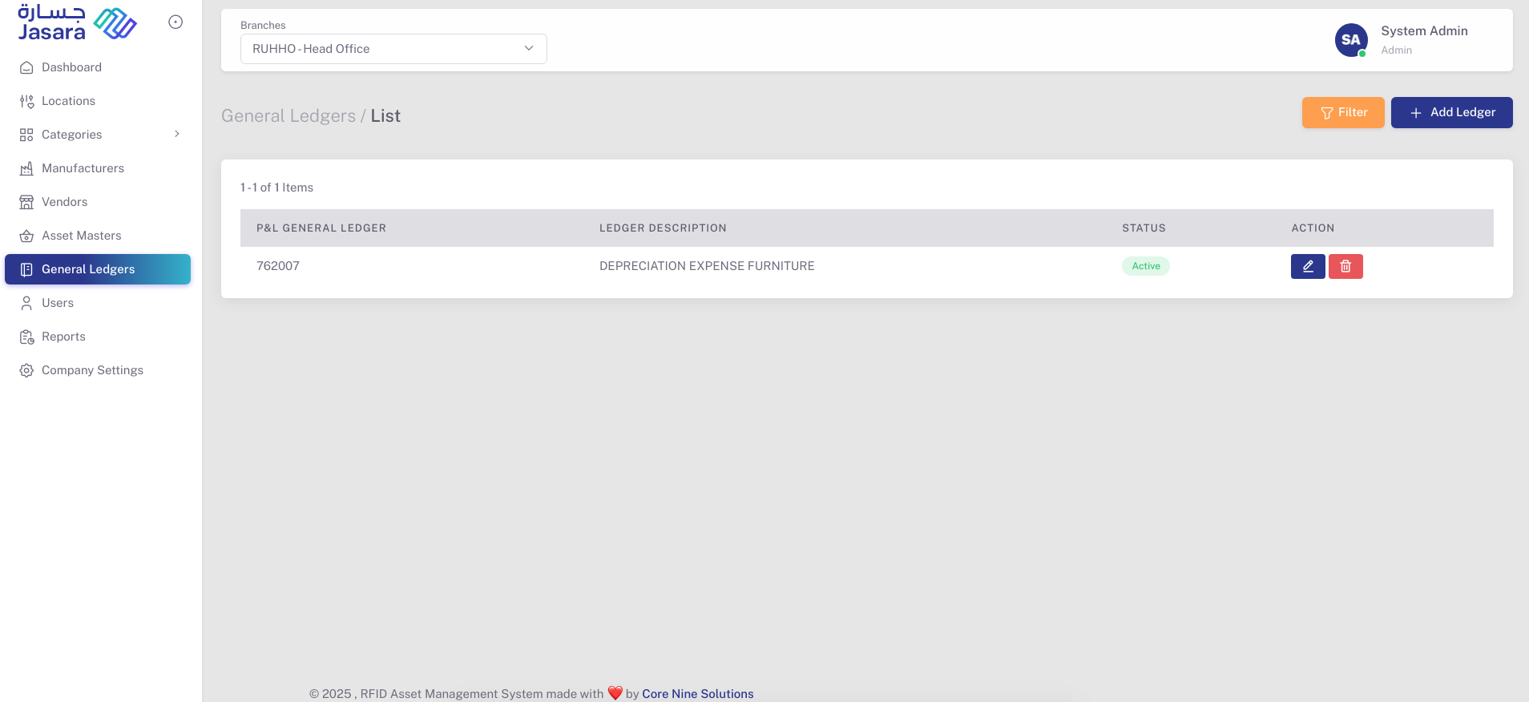The width and height of the screenshot is (1529, 702).
Task: Open the Manufacturers page
Action: tap(83, 168)
